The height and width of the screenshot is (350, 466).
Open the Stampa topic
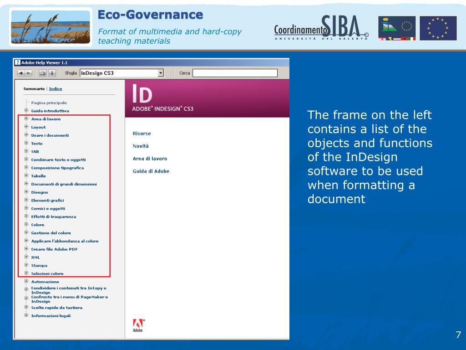pyautogui.click(x=39, y=266)
